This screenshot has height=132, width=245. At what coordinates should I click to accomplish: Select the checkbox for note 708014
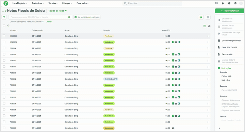pos(4,79)
